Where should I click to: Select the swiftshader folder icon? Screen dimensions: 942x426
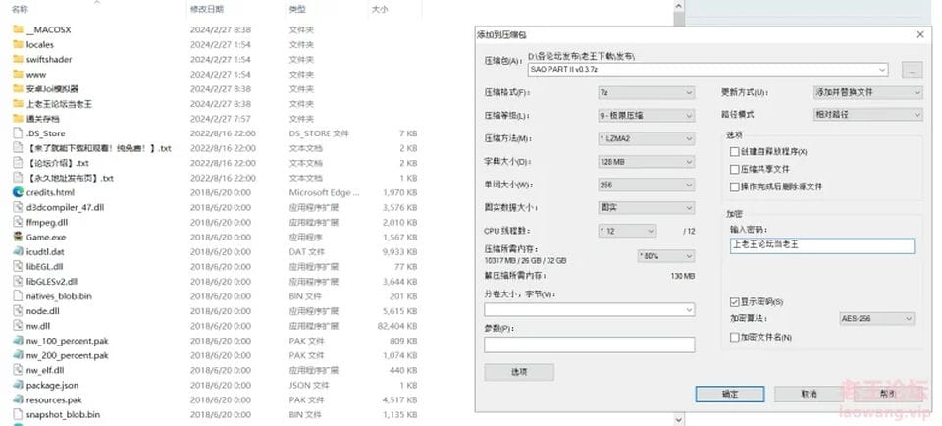18,59
